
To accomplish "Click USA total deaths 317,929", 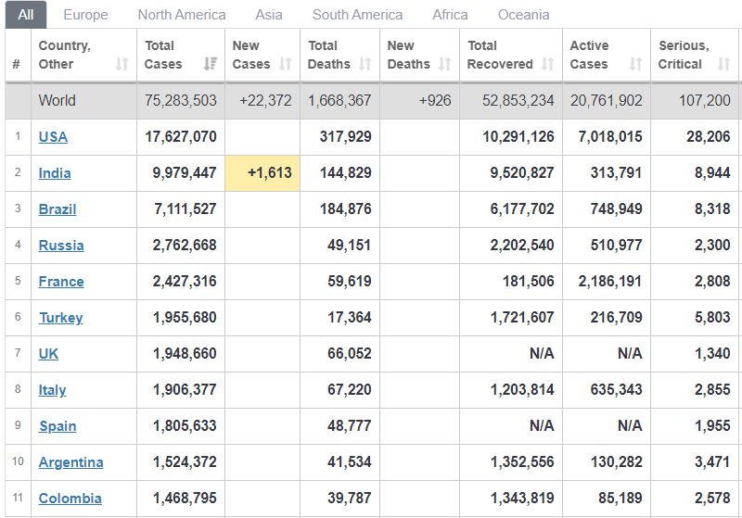I will coord(345,136).
